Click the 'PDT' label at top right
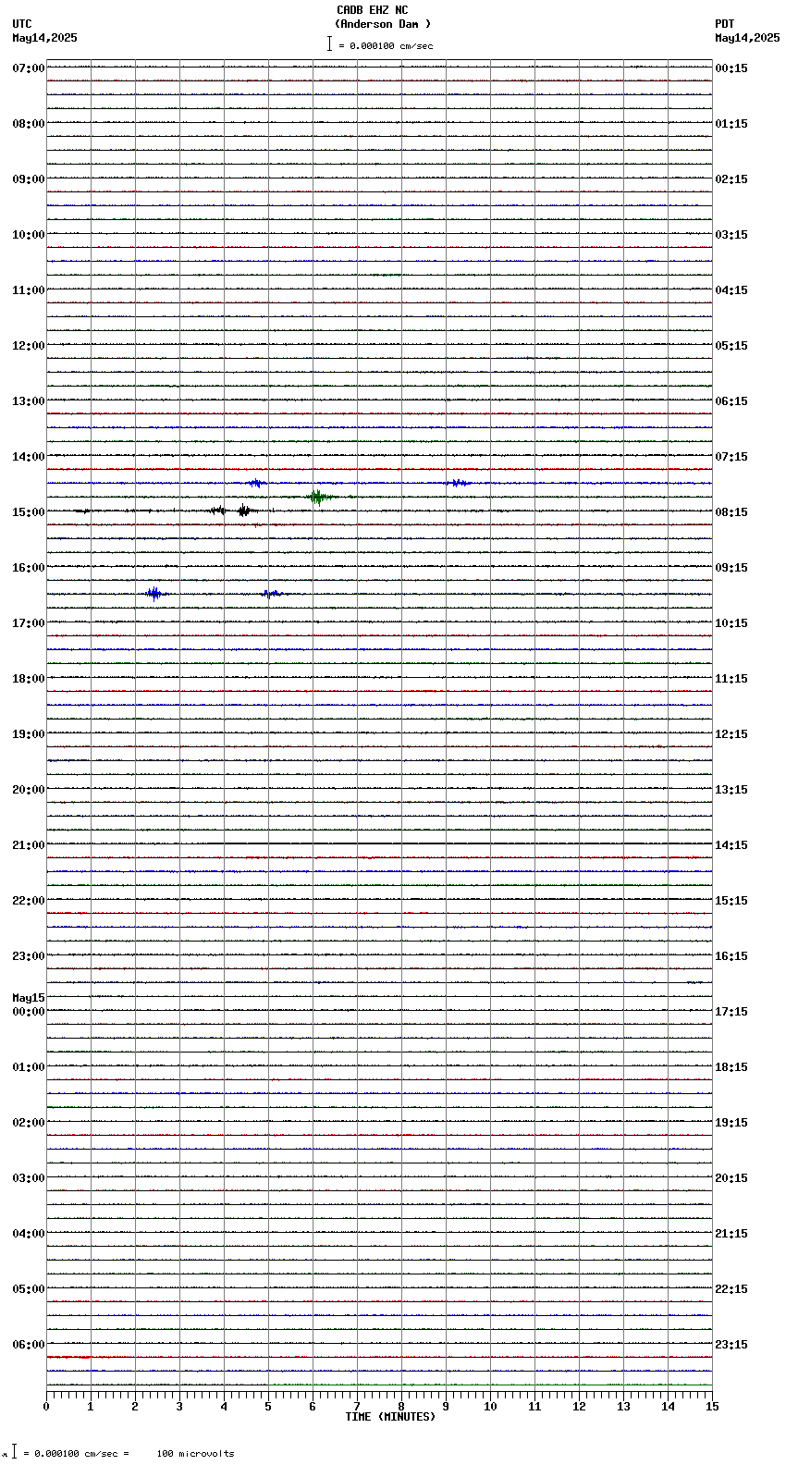Image resolution: width=786 pixels, height=1465 pixels. 724,24
